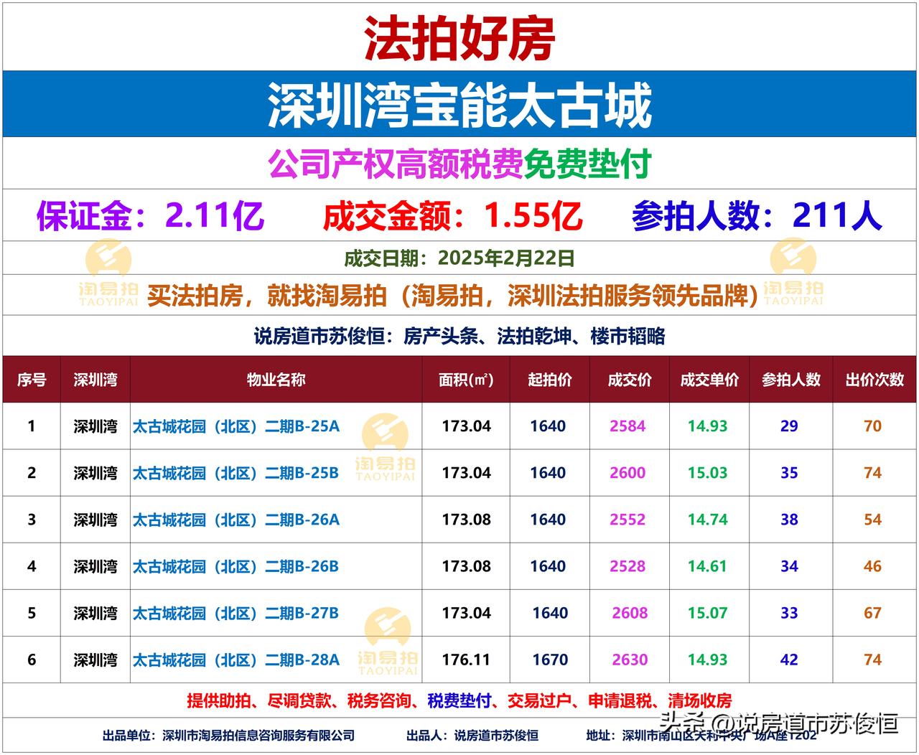Click the 头条 @说房道市苏俊恒 account tag

[x=779, y=723]
